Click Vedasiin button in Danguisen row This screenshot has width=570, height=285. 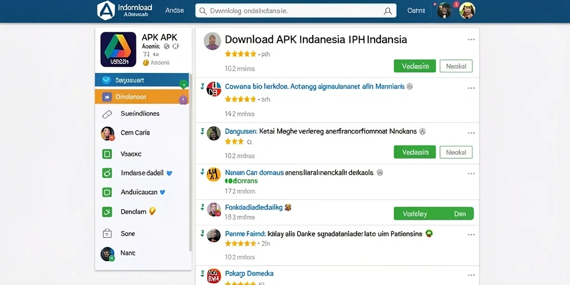tap(415, 152)
